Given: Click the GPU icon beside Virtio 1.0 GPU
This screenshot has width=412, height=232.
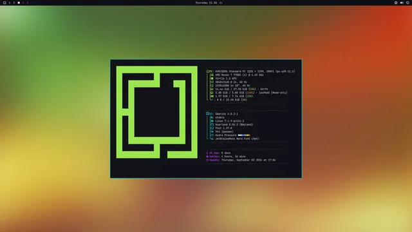Looking at the screenshot, I should click(212, 79).
